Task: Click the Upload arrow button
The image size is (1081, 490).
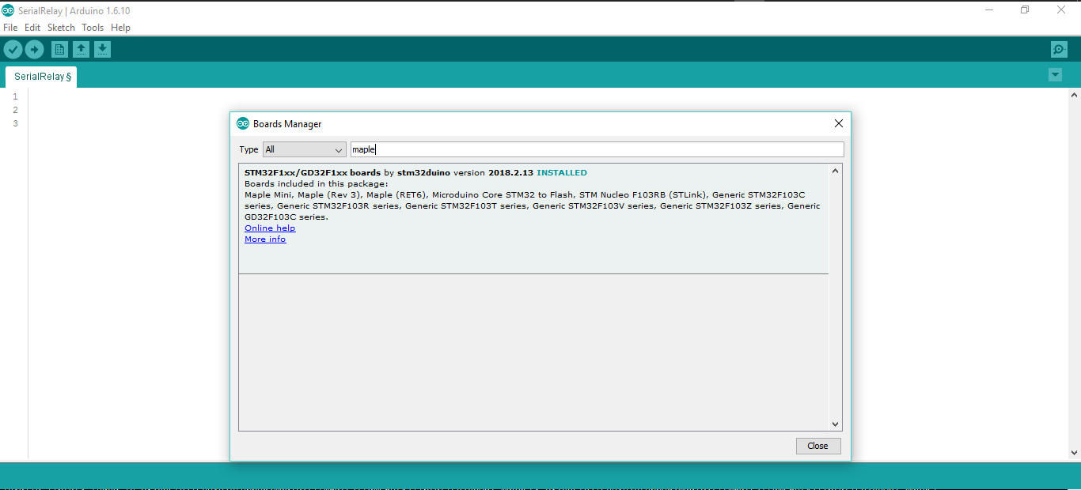Action: pos(34,50)
